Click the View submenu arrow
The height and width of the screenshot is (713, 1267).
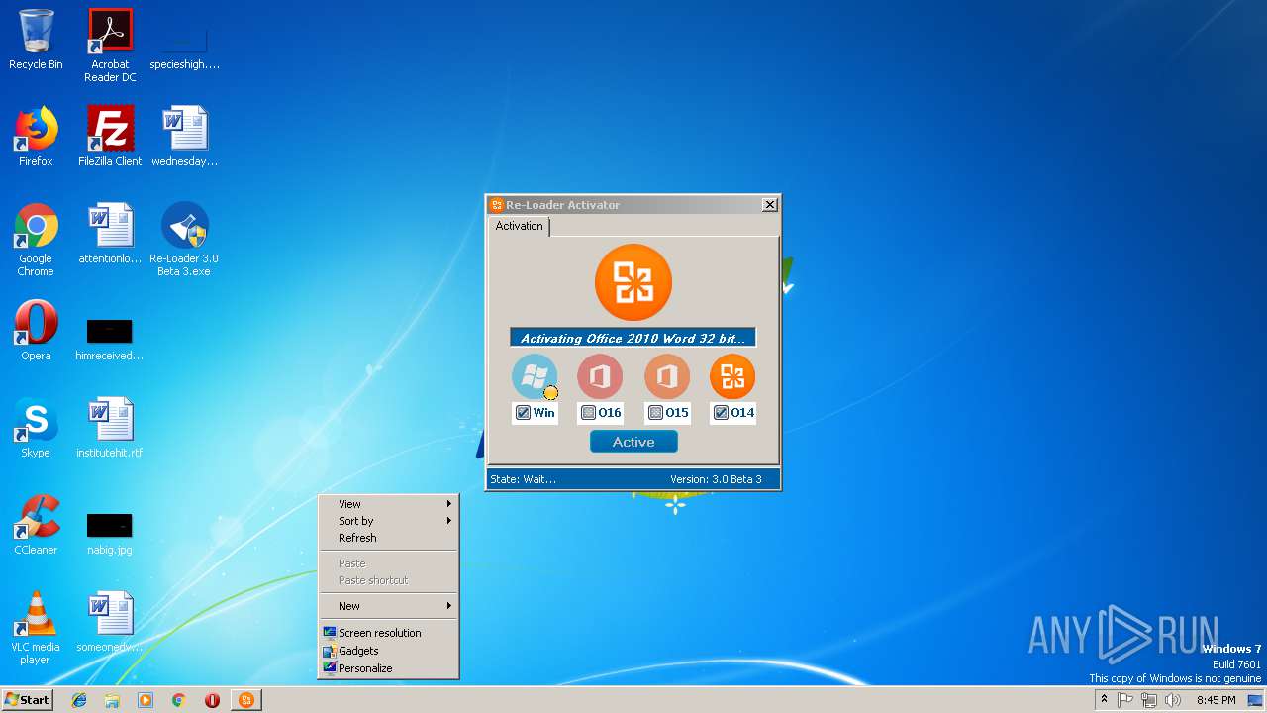(448, 504)
